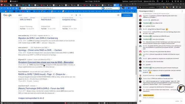Open RAID6 ou SHR2 forum link

(43, 74)
